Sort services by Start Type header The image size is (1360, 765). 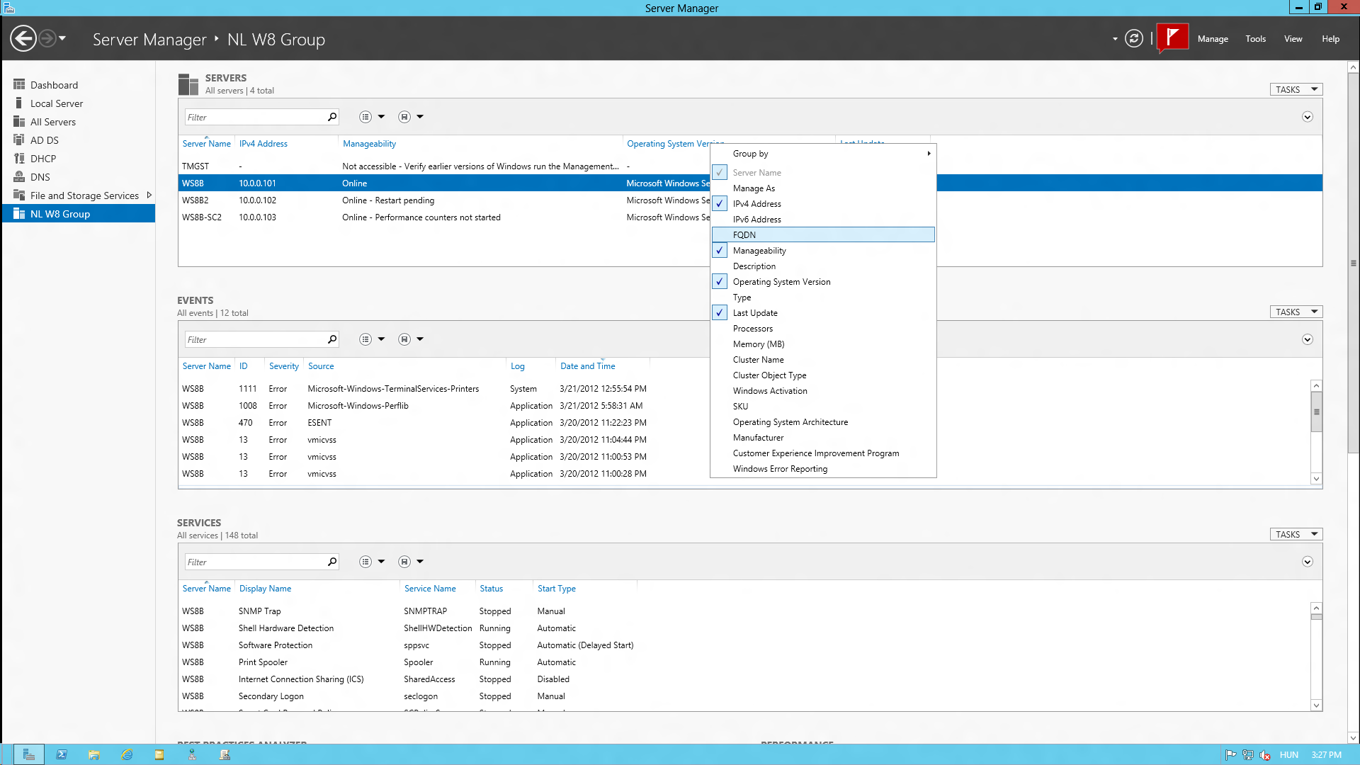(x=556, y=589)
